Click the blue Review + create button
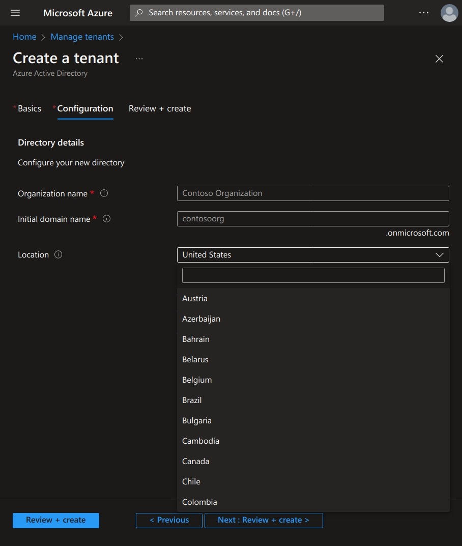This screenshot has height=546, width=462. (x=55, y=520)
